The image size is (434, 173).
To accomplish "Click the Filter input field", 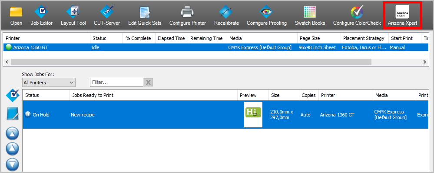I will click(x=116, y=82).
